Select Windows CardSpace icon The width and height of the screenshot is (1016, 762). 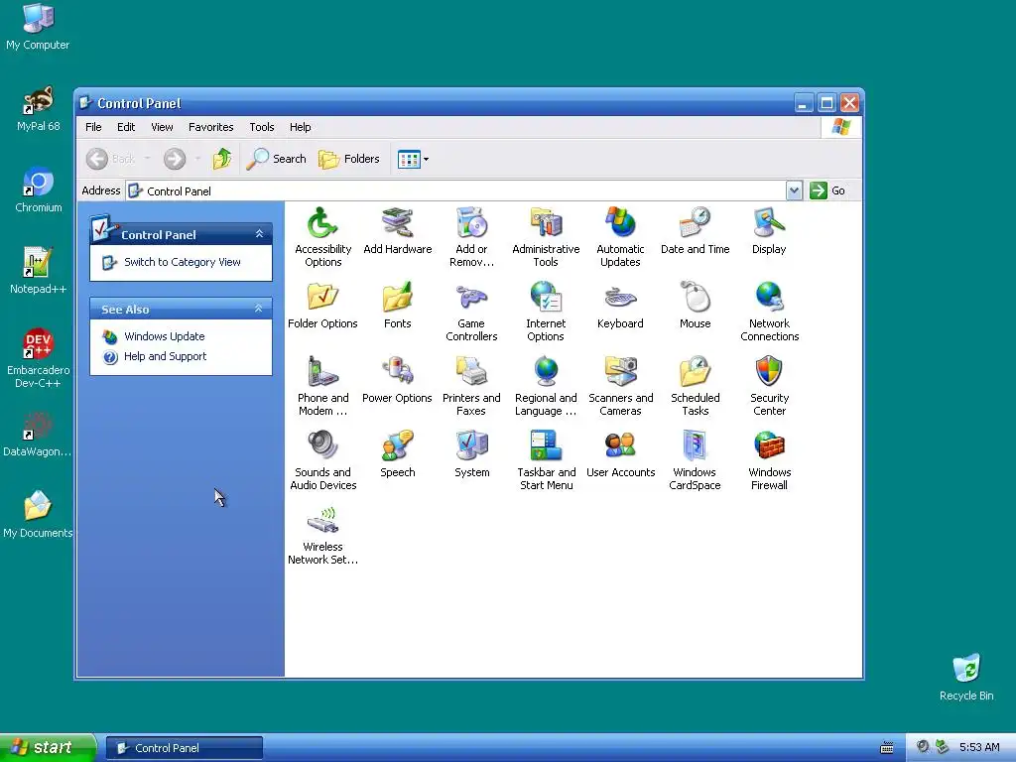695,459
